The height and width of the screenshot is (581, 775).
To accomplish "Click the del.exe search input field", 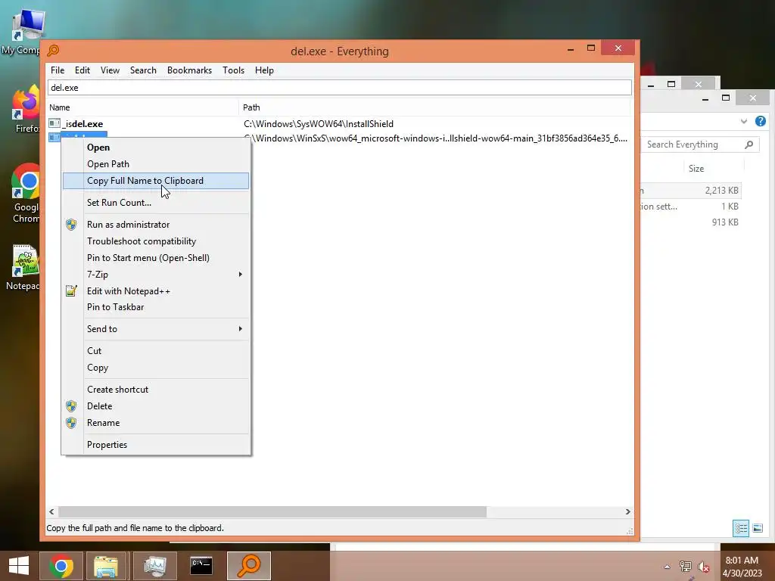I will [x=340, y=88].
